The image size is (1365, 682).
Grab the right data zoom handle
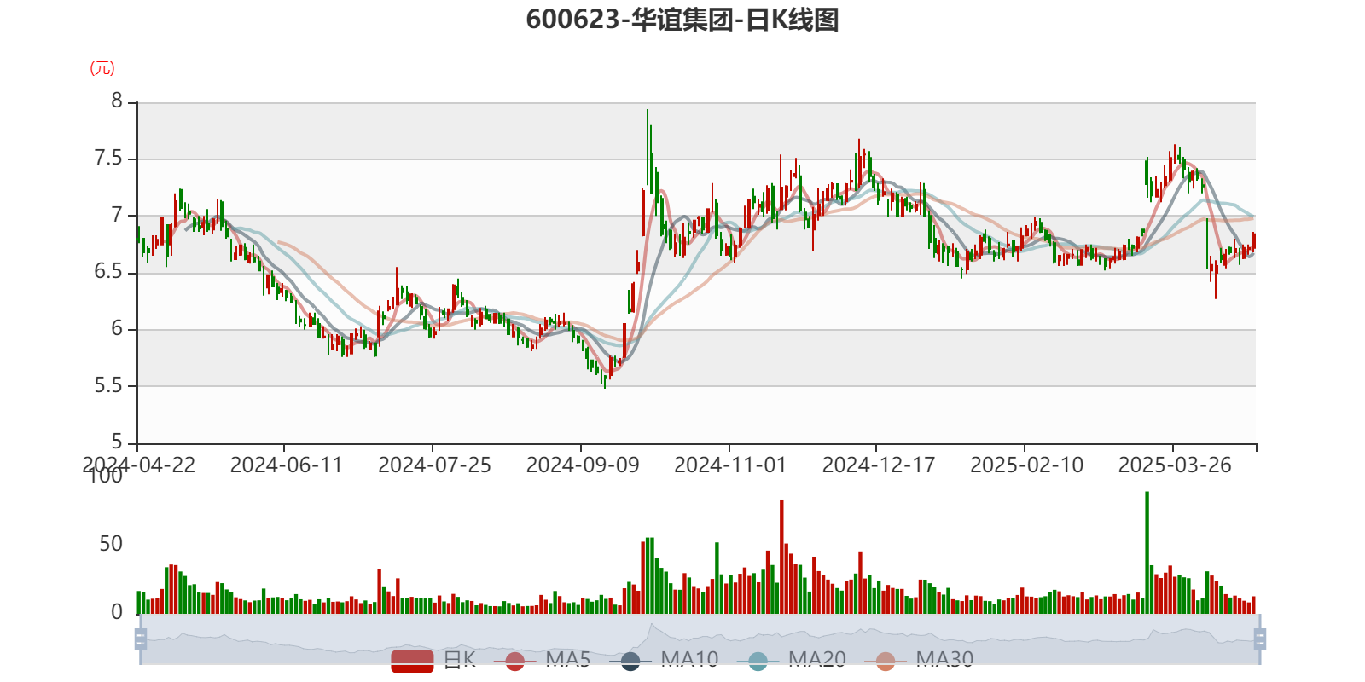coord(1259,639)
